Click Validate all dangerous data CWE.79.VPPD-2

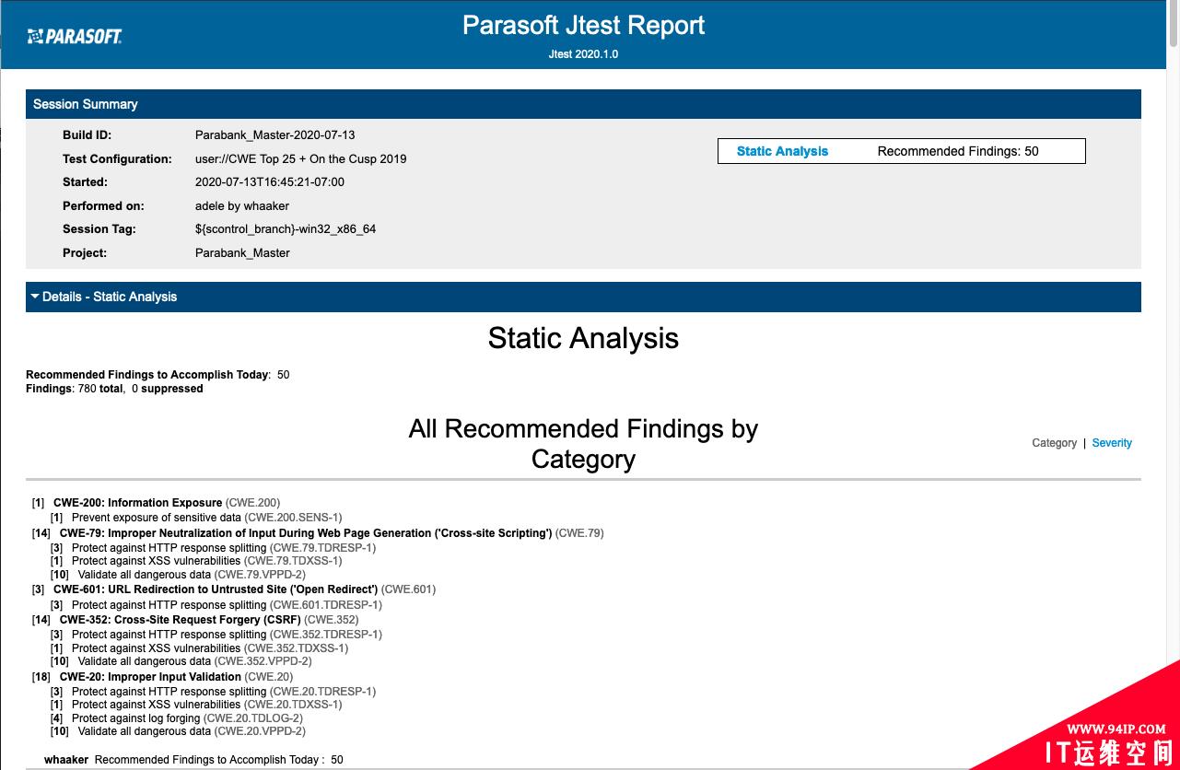click(x=178, y=575)
